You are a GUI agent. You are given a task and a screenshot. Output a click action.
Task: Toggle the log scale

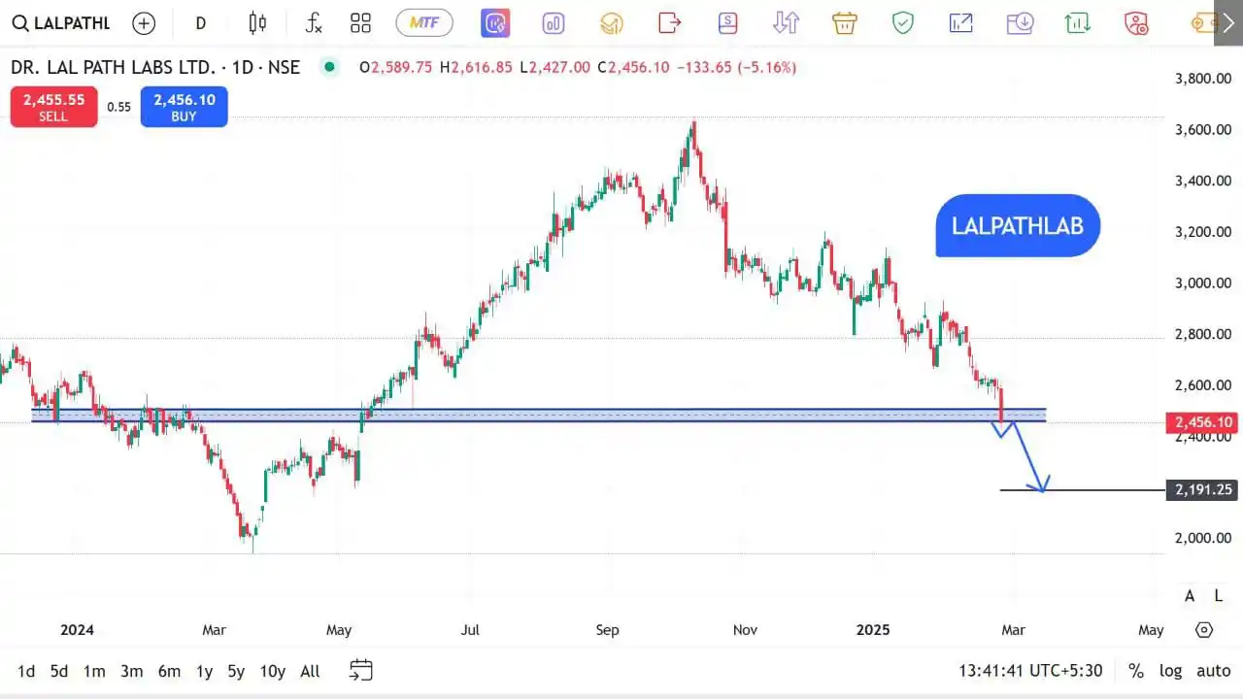[x=1170, y=671]
